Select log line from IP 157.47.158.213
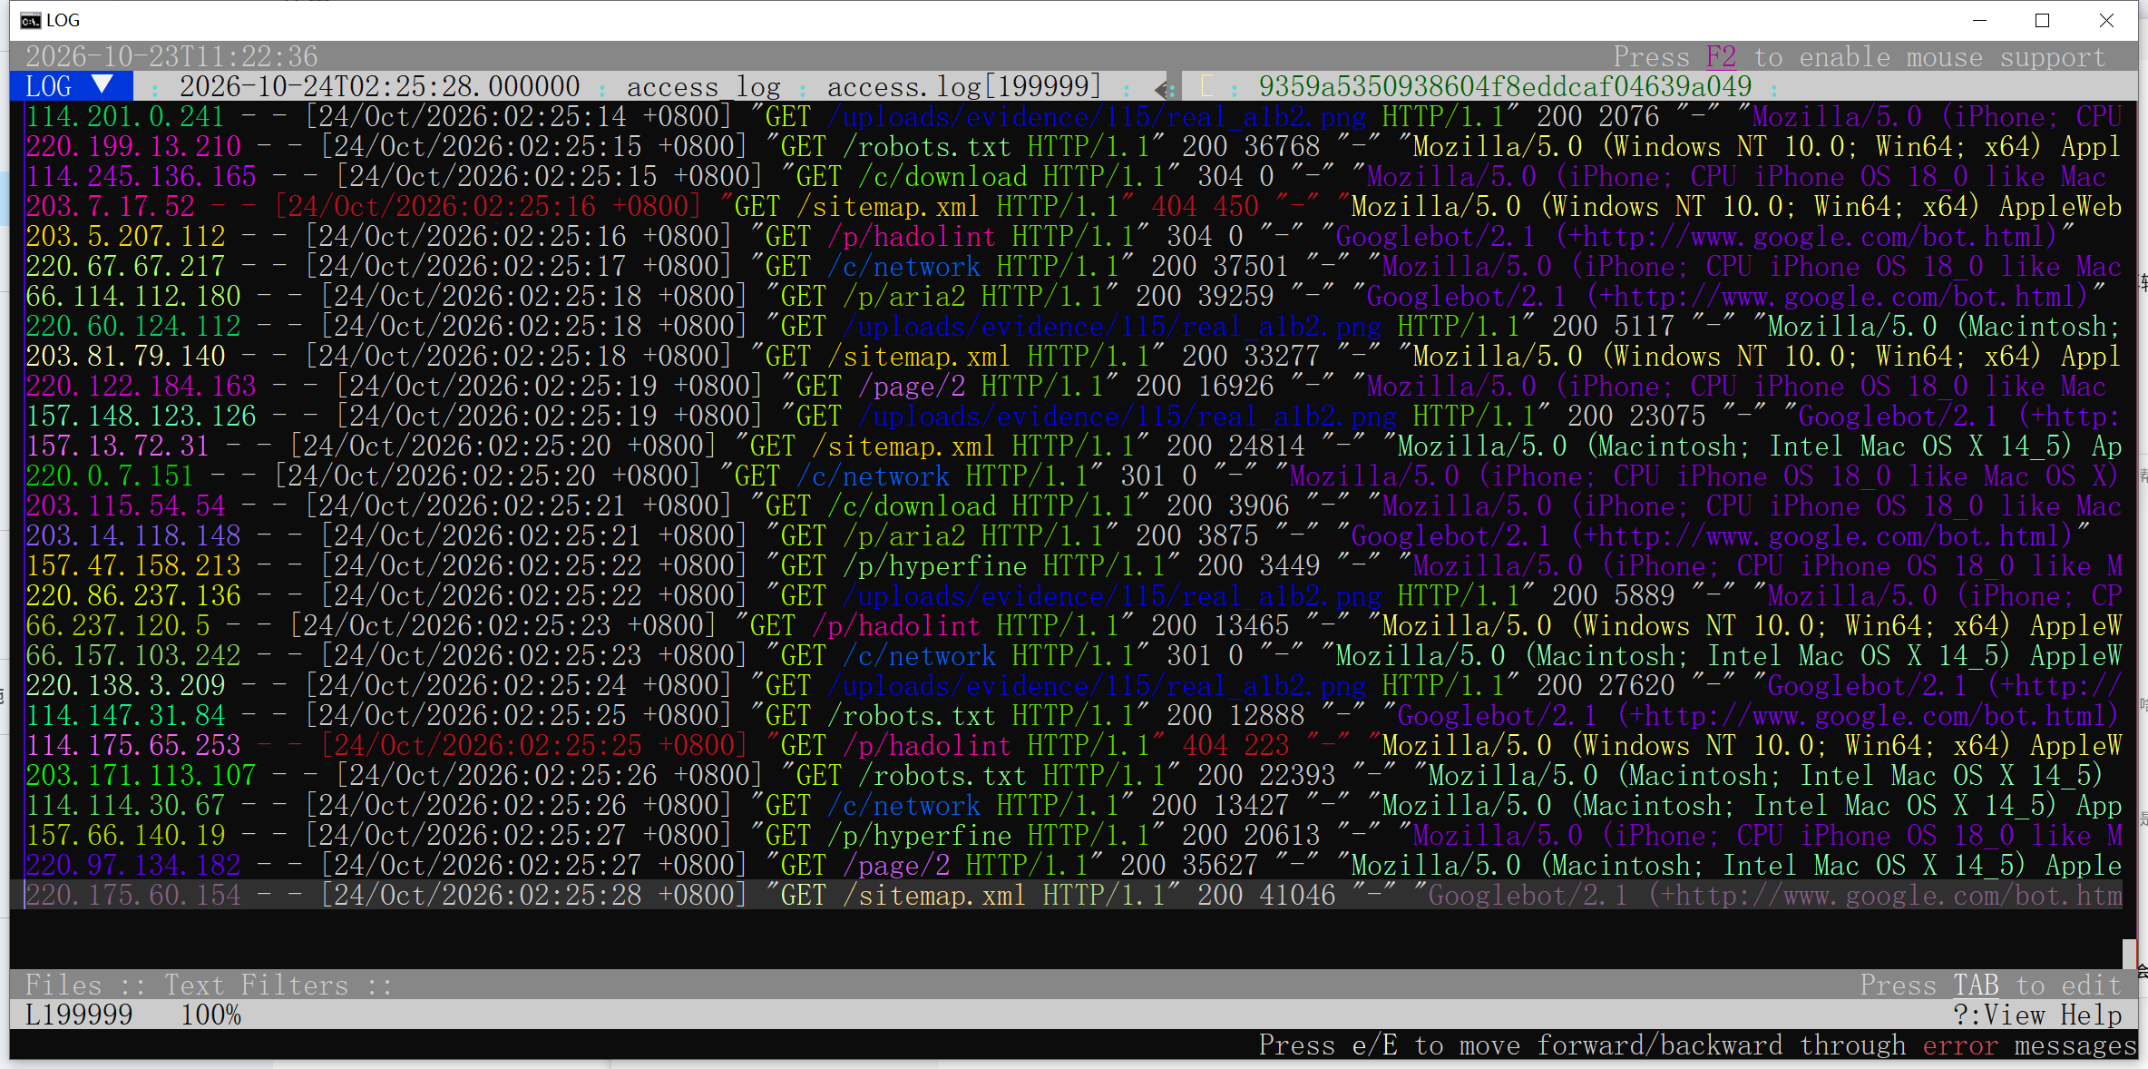Screen dimensions: 2148x1069 tap(1073, 565)
